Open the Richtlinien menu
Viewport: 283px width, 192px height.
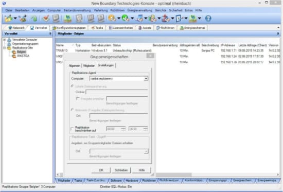(117, 10)
